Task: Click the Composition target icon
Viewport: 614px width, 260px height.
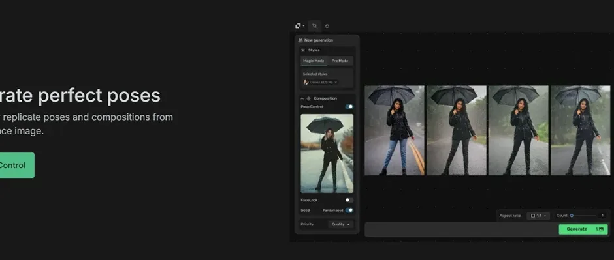Action: [308, 99]
